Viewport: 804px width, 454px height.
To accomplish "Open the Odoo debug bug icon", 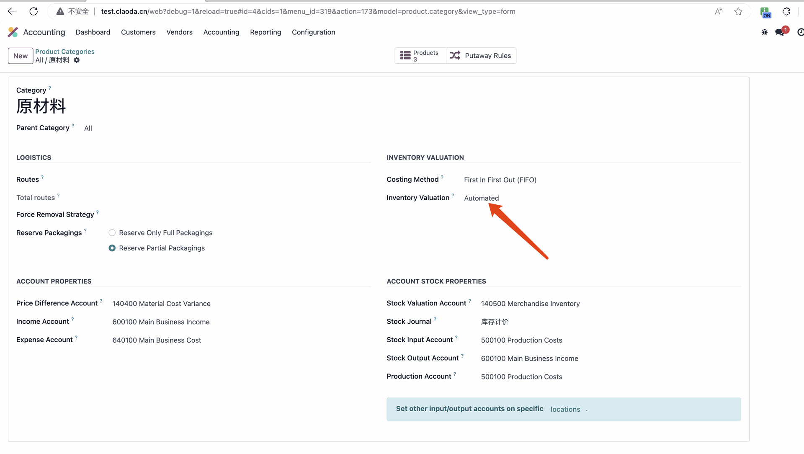I will point(765,32).
